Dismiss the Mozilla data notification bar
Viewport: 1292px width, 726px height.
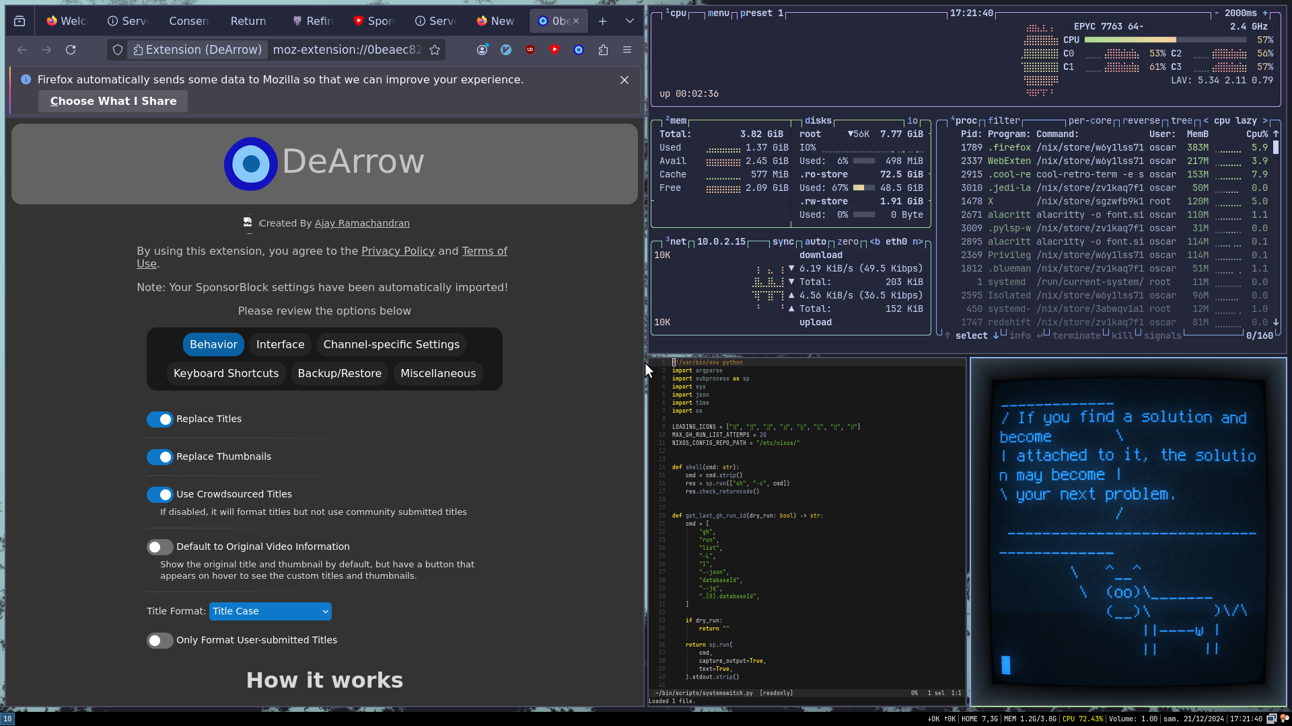(624, 80)
